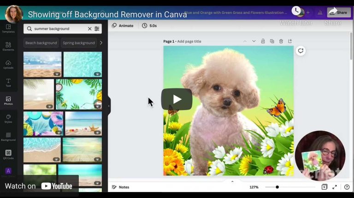
Task: Collapse the side panel with arrow handle
Action: [109, 106]
